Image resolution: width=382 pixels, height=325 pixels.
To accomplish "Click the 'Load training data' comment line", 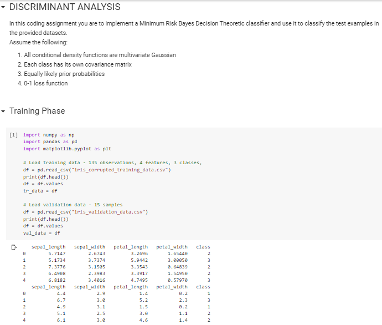I will click(112, 162).
